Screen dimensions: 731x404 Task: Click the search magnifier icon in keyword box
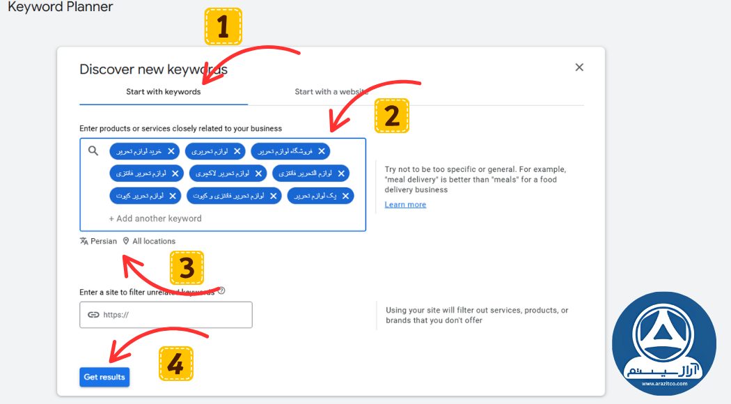click(93, 150)
